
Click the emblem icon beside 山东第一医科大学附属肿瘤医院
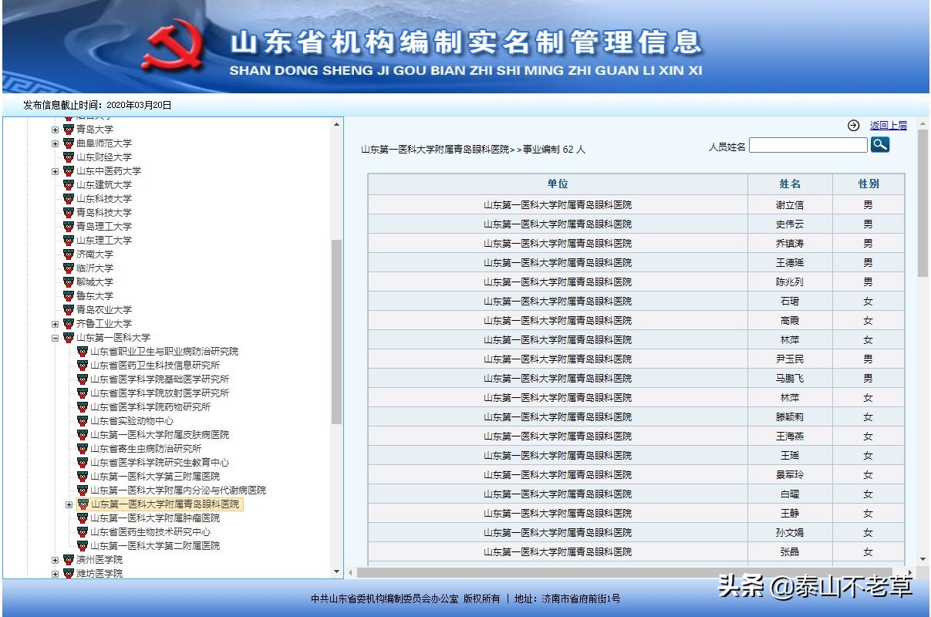click(x=82, y=518)
